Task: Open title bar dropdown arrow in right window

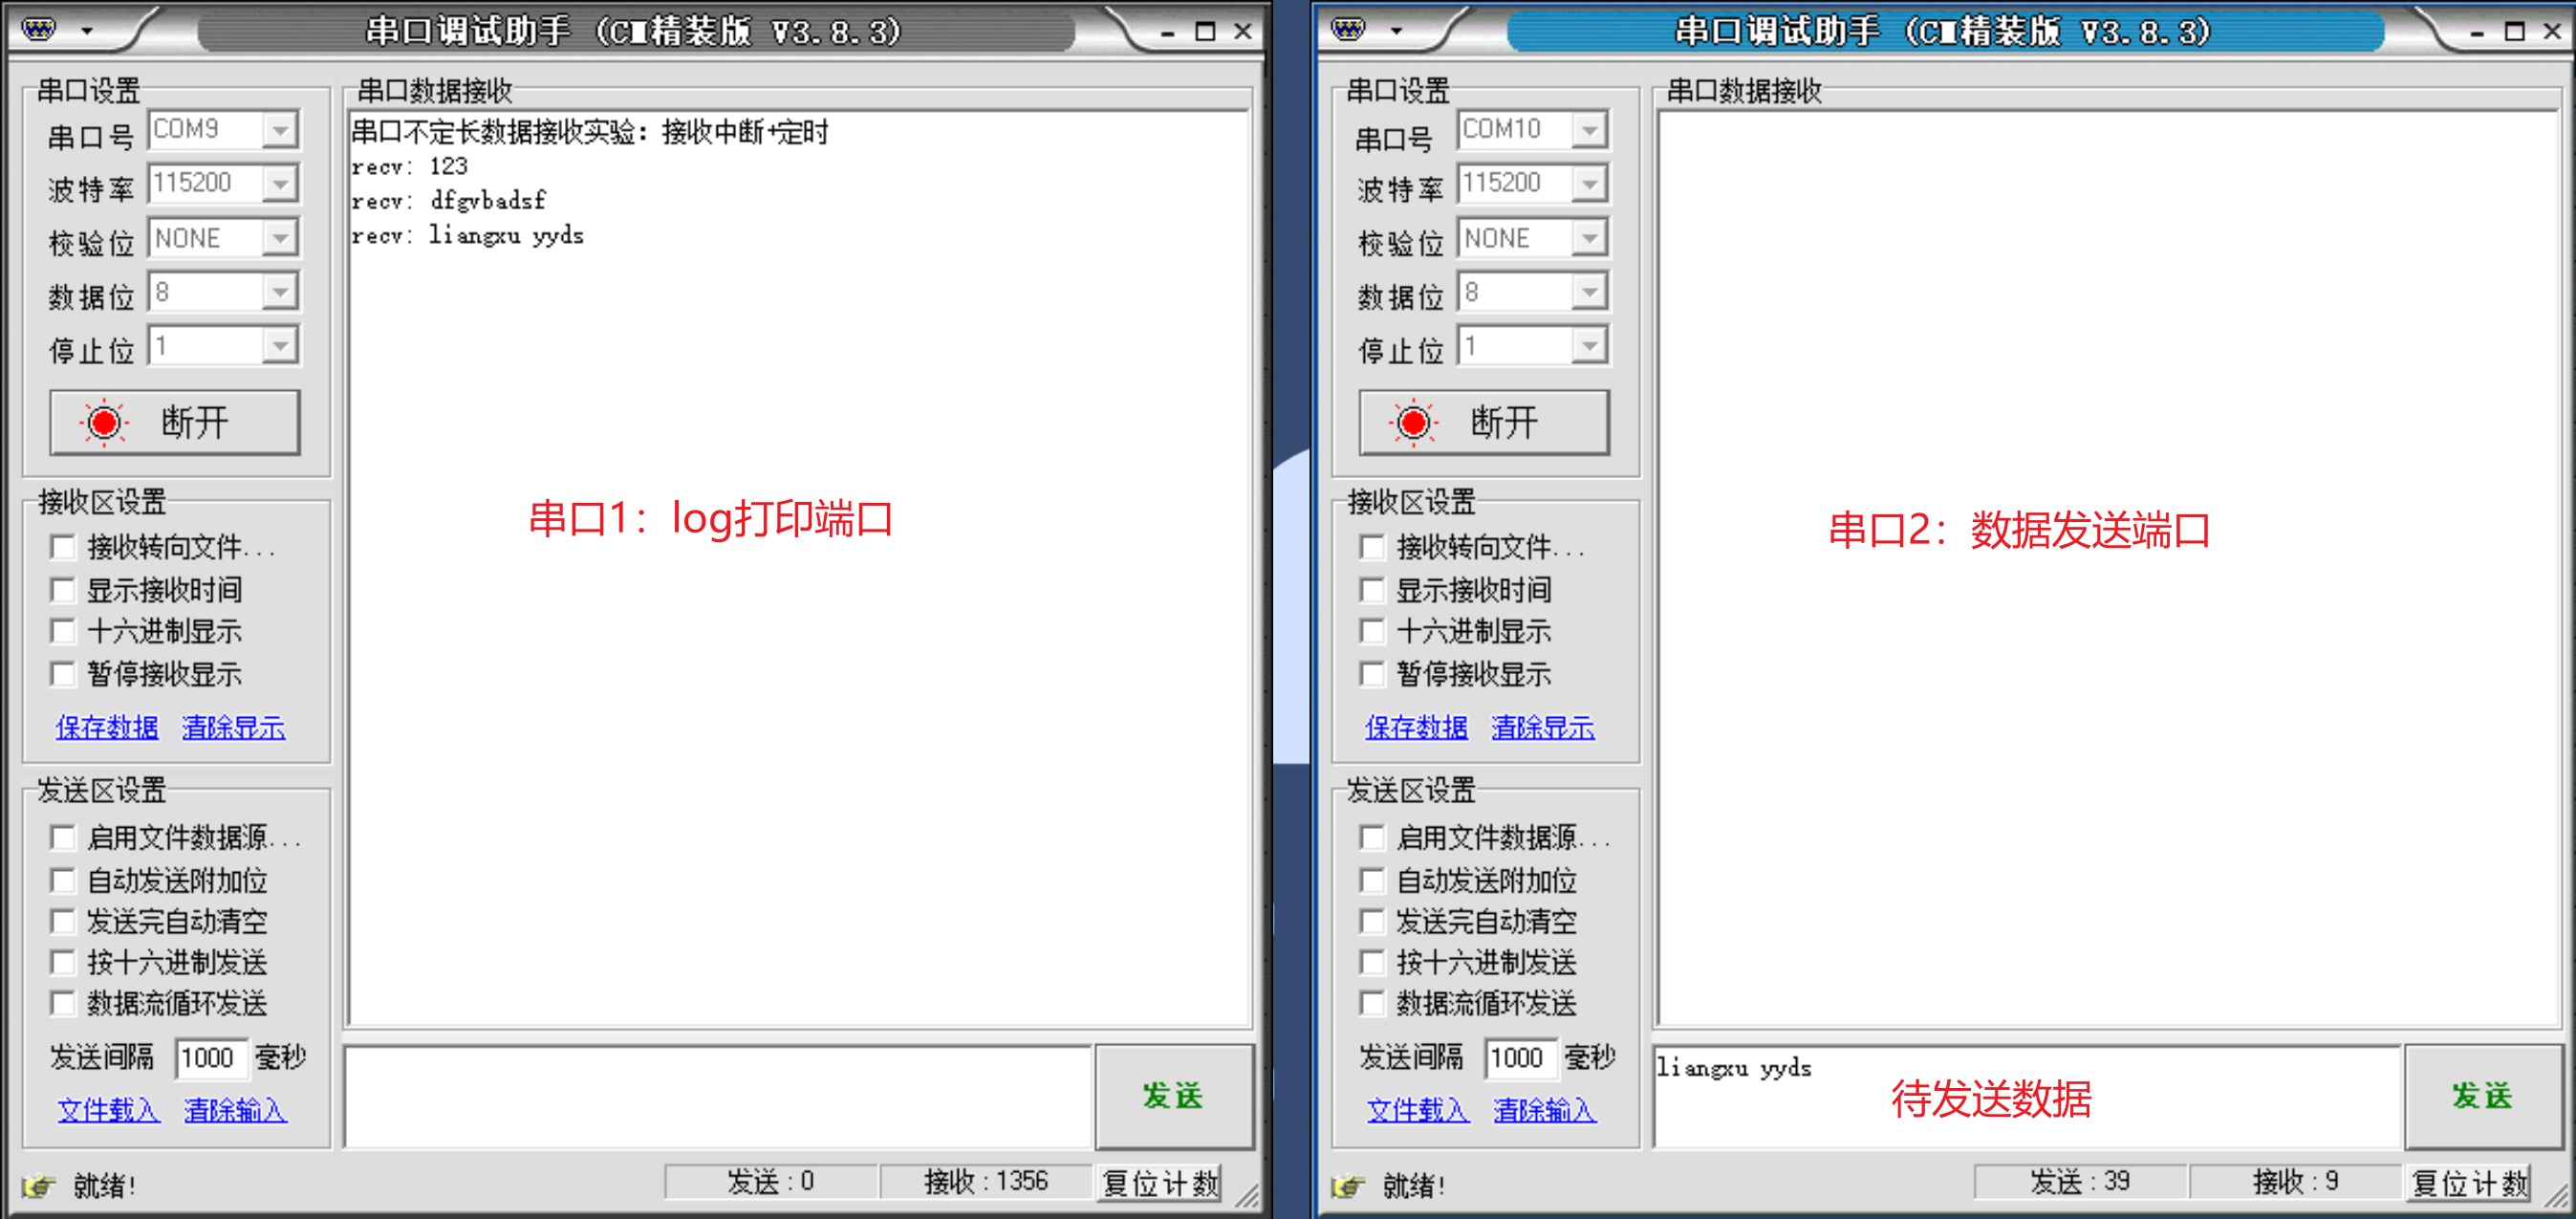Action: tap(1396, 31)
